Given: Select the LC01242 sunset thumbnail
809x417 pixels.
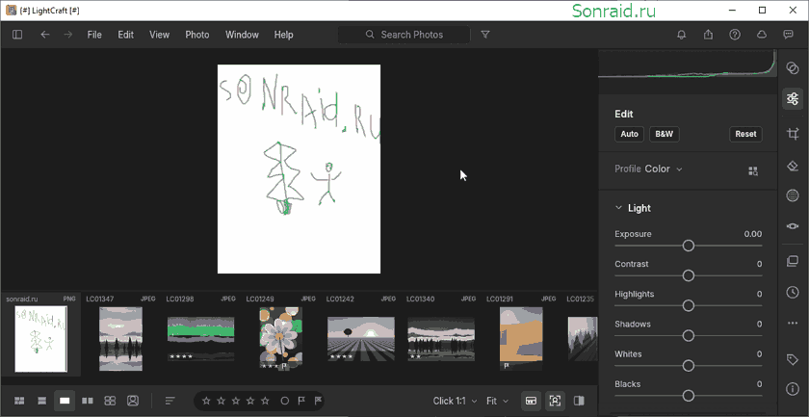Looking at the screenshot, I should pyautogui.click(x=360, y=339).
